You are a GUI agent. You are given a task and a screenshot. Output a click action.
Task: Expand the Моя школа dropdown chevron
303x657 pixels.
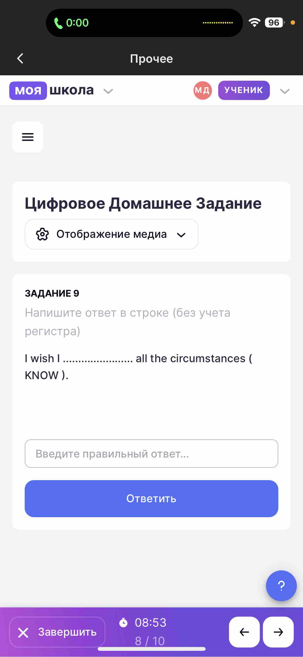click(108, 91)
